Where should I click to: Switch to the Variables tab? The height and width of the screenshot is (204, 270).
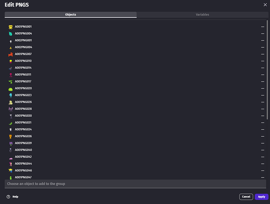[202, 15]
